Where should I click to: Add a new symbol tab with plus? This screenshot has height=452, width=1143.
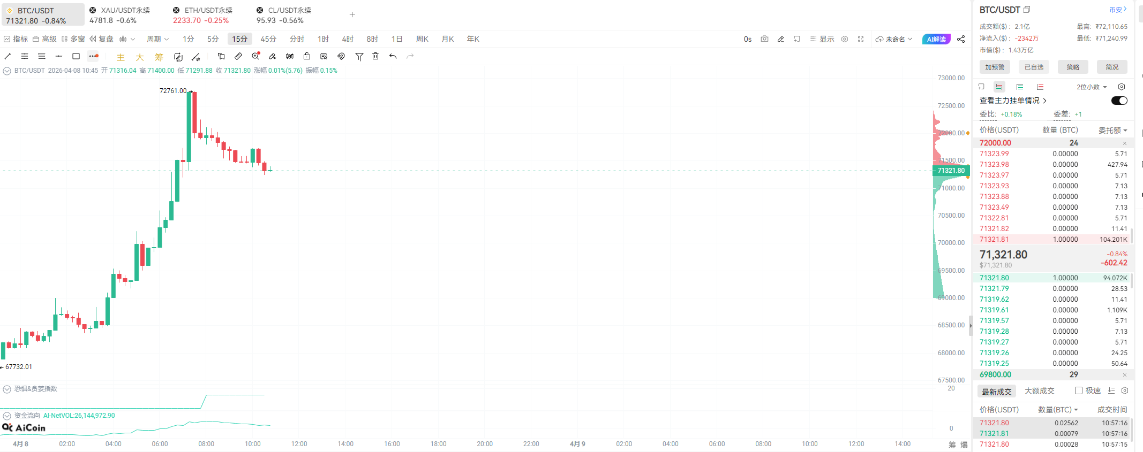coord(352,14)
